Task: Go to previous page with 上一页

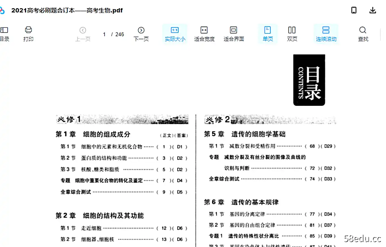Action: (83, 34)
